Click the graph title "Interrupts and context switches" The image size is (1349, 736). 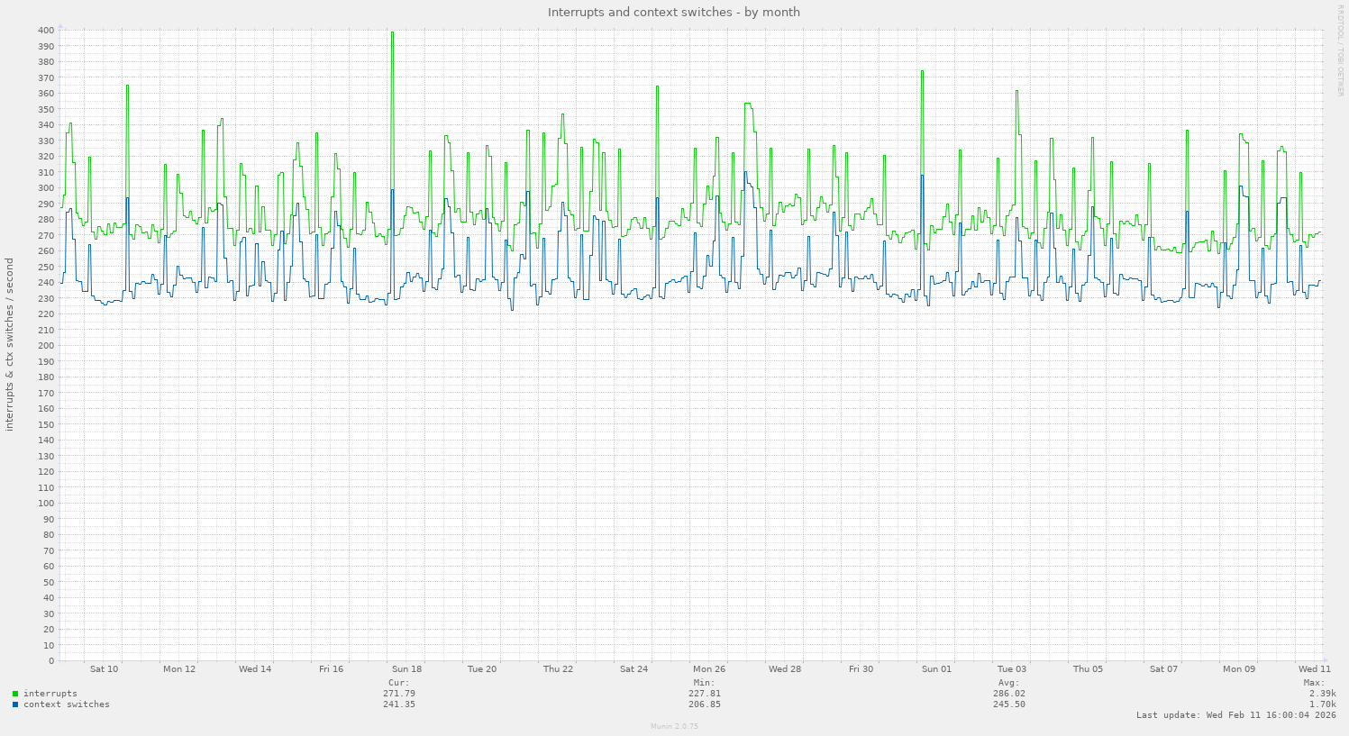[673, 13]
